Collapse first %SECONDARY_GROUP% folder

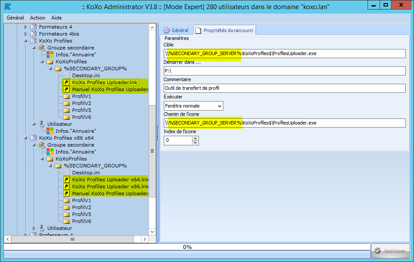[x=50, y=69]
